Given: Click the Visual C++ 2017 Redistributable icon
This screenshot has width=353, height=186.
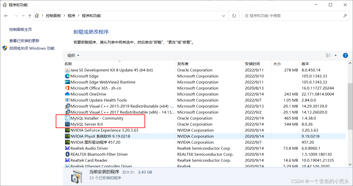Looking at the screenshot, I should click(x=67, y=112).
